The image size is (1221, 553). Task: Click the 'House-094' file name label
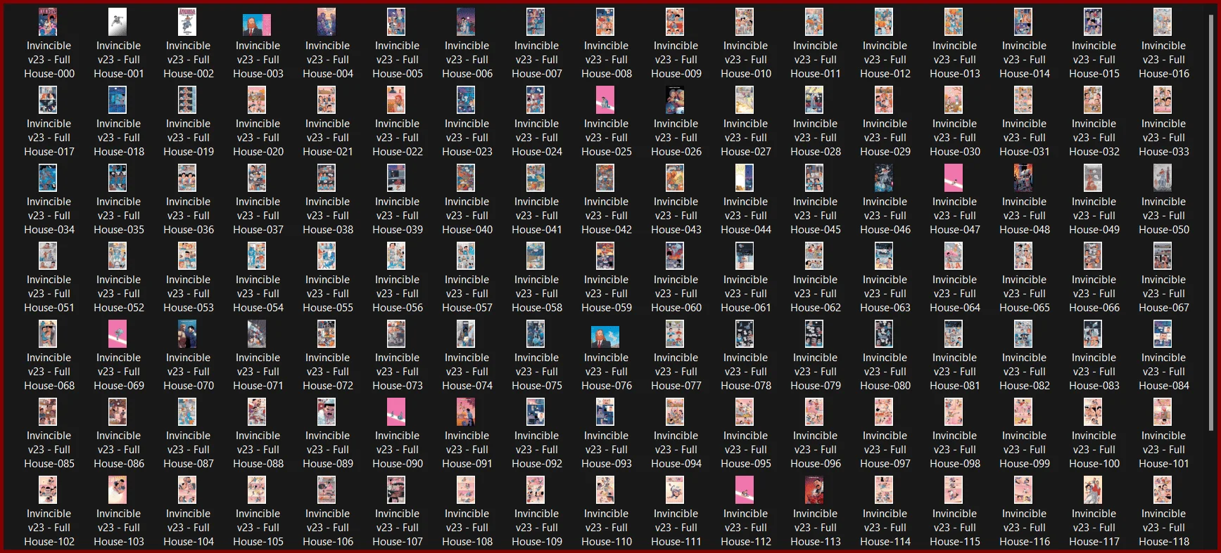tap(676, 464)
